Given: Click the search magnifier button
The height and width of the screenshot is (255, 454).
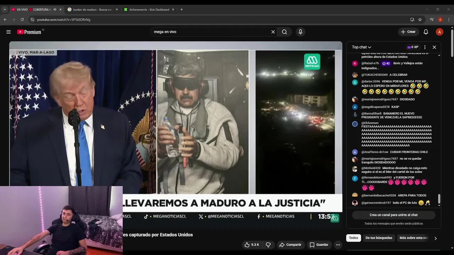Looking at the screenshot, I should 284,32.
